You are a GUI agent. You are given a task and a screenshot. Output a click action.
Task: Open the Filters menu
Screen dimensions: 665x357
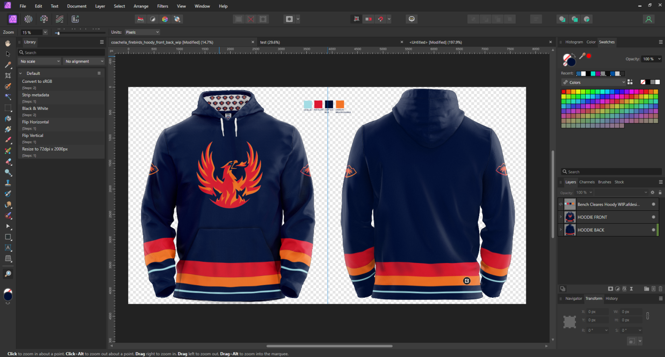pos(162,6)
